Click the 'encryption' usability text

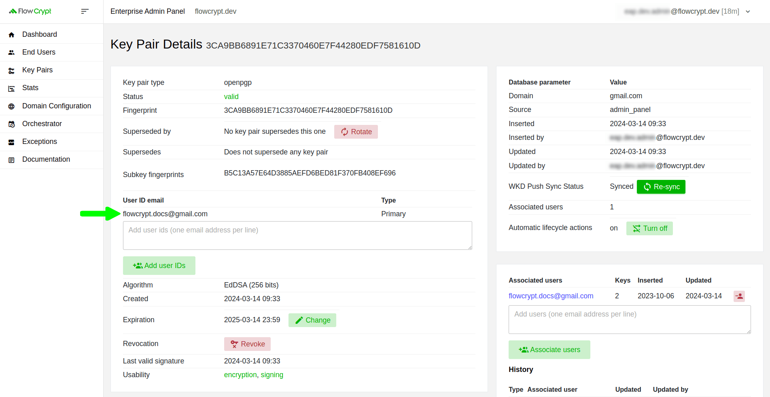coord(240,375)
